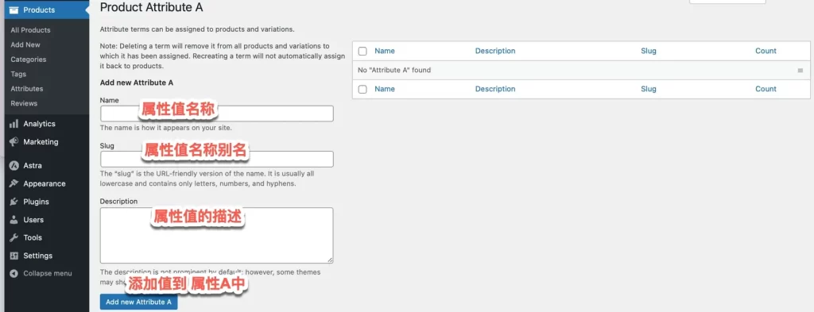Image resolution: width=814 pixels, height=312 pixels.
Task: Sort terms by the Slug column header
Action: point(649,51)
